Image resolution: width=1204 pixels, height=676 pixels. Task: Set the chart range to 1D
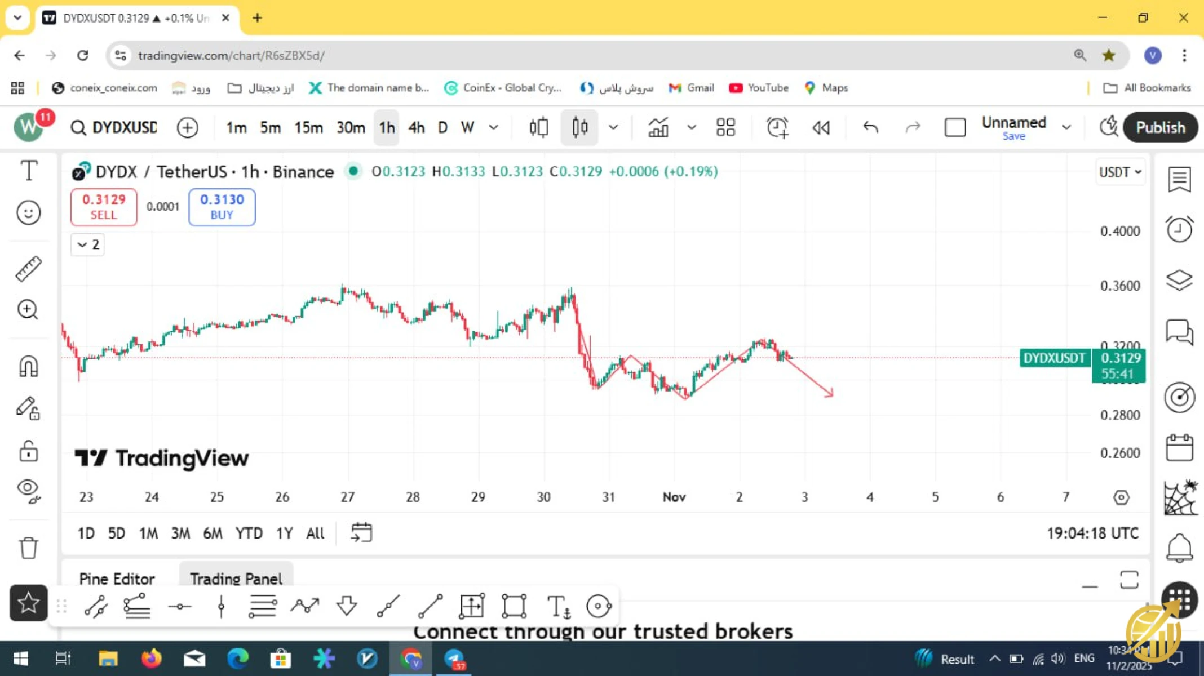coord(86,533)
